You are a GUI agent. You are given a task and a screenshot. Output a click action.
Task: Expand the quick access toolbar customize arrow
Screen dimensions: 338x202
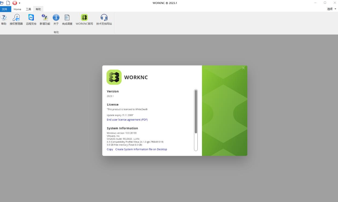pos(20,3)
